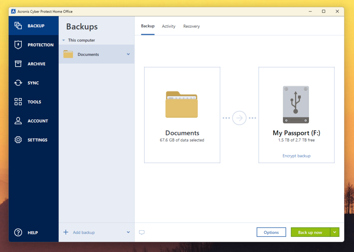354x252 pixels.
Task: Click the plus icon for Add backup
Action: pos(66,232)
